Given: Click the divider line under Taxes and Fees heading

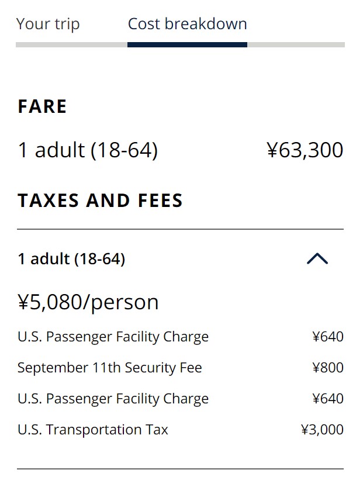Looking at the screenshot, I should (x=180, y=229).
